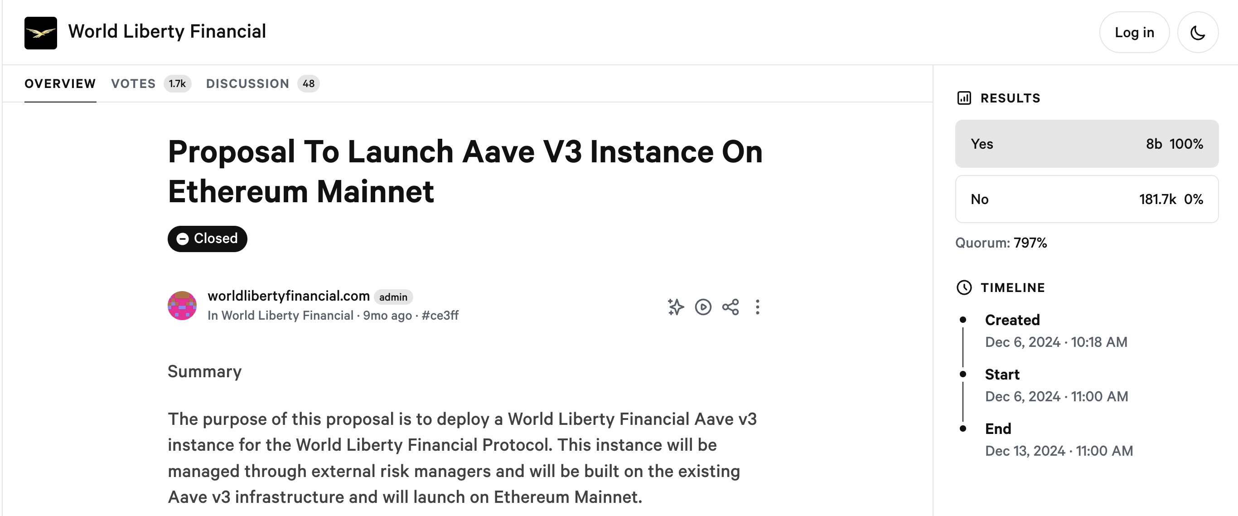The image size is (1238, 516).
Task: Click the Log in button
Action: click(1134, 33)
